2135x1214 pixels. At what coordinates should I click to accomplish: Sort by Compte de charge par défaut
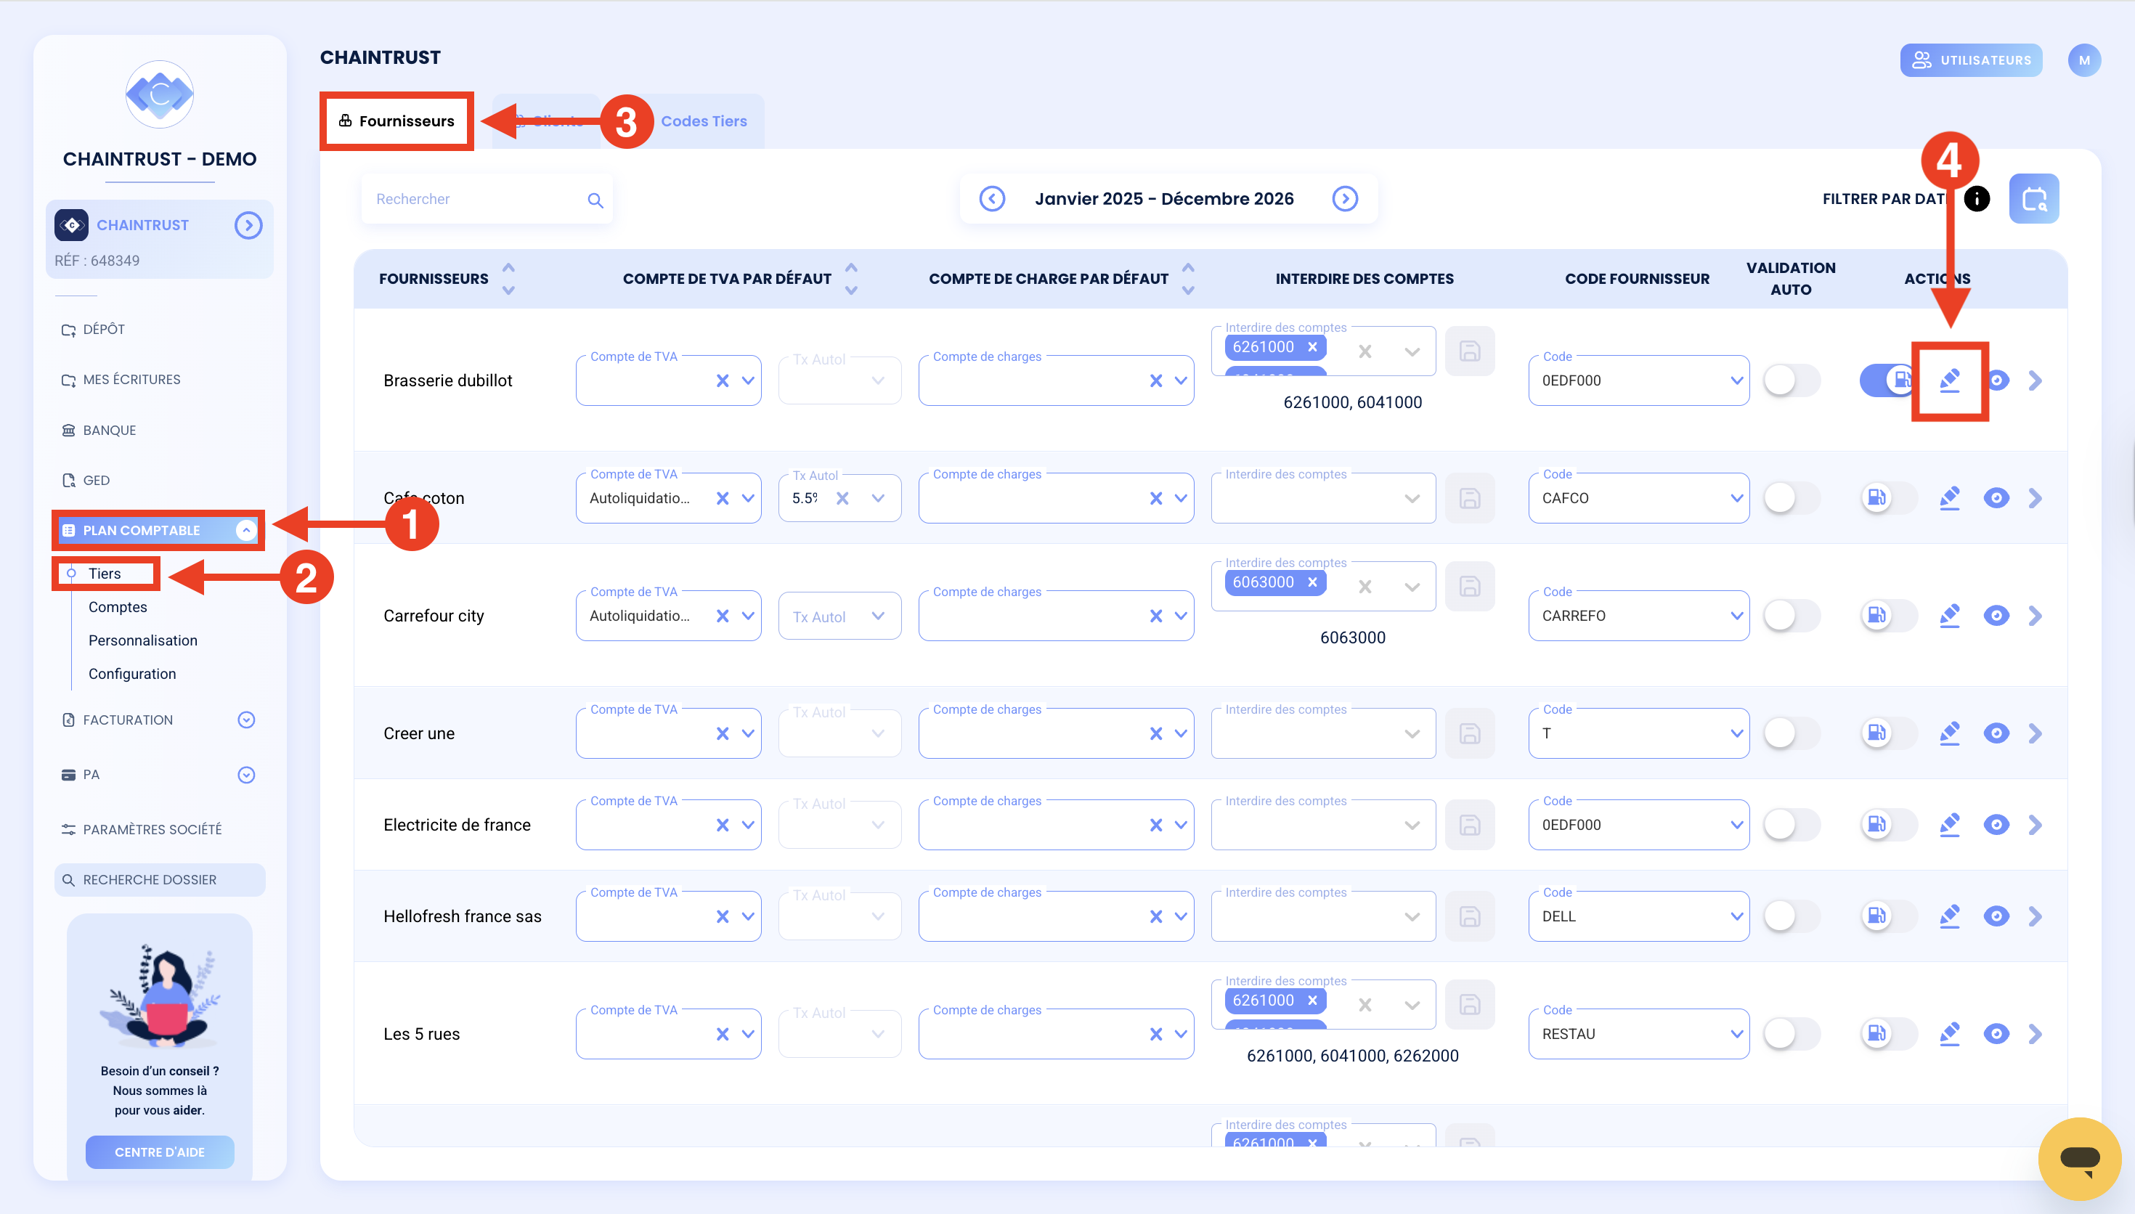click(1188, 279)
